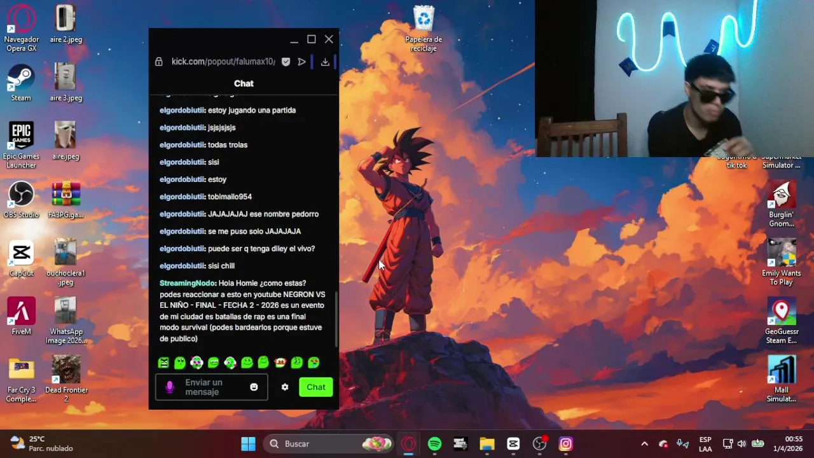The height and width of the screenshot is (458, 814).
Task: Open the volume speaker tray icon
Action: [x=742, y=444]
